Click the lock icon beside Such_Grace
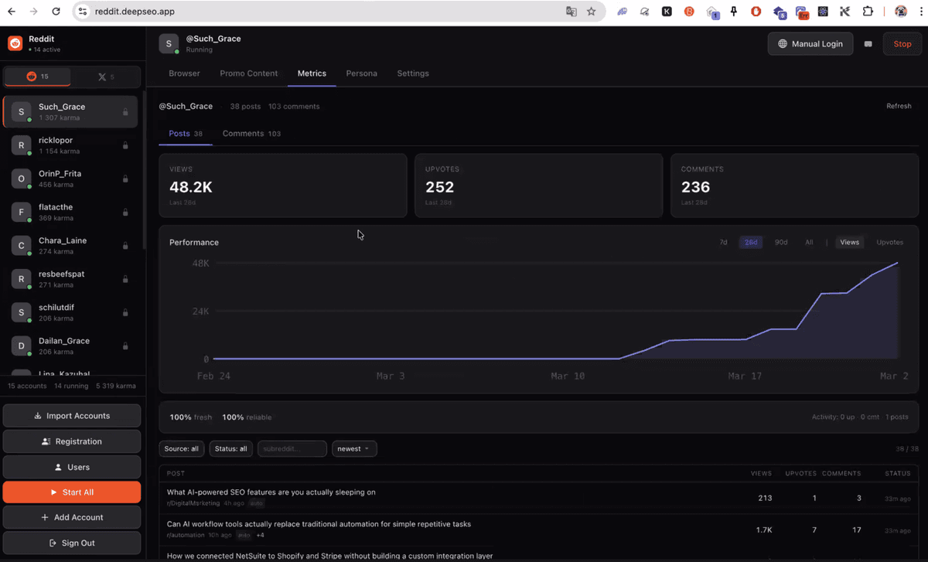Viewport: 928px width, 562px height. point(125,112)
